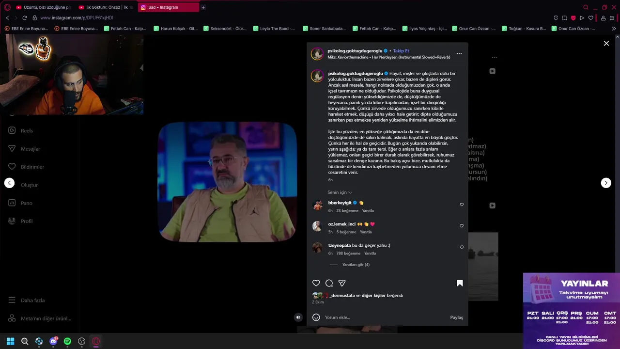
Task: Open the Leyla The Band bookmark
Action: click(x=274, y=29)
